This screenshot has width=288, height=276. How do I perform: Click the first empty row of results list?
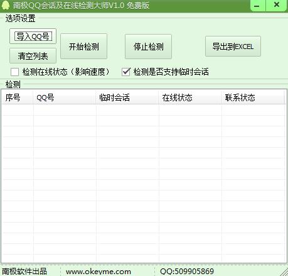[x=144, y=110]
